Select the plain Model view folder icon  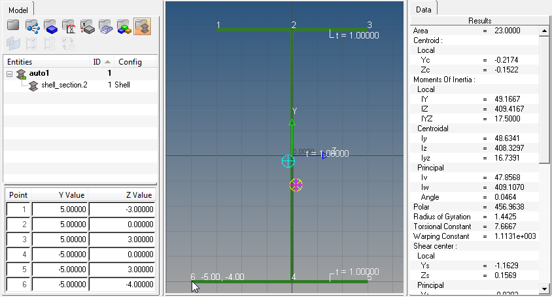[x=13, y=26]
